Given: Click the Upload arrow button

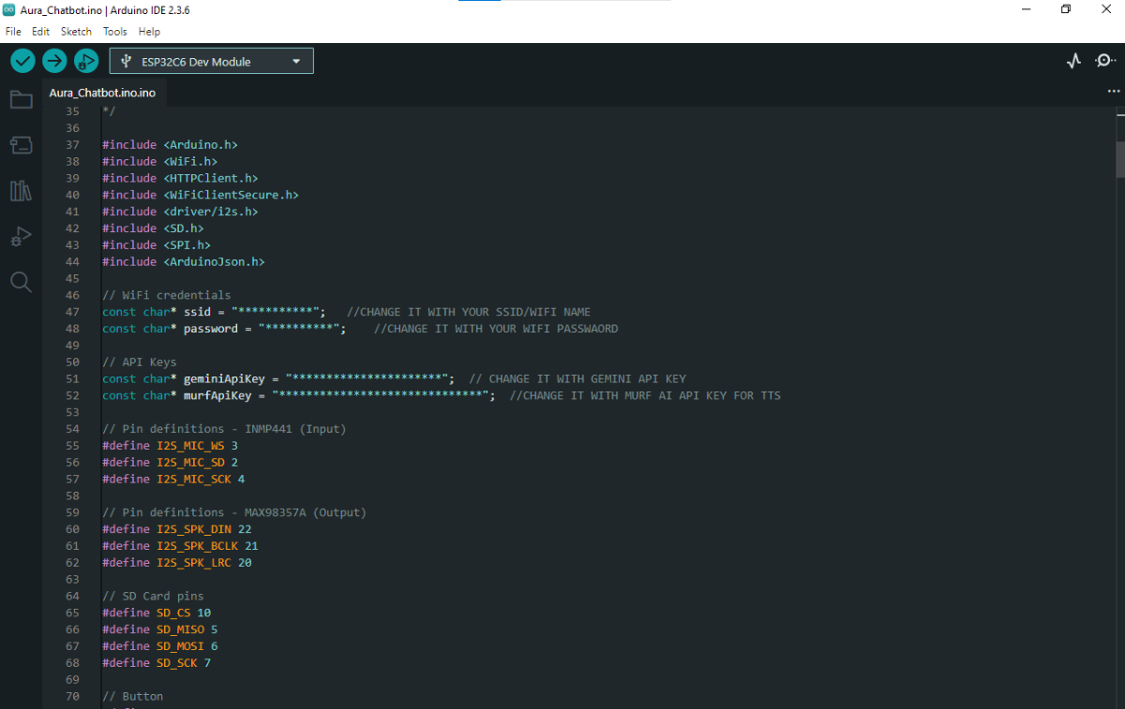Looking at the screenshot, I should coord(54,61).
